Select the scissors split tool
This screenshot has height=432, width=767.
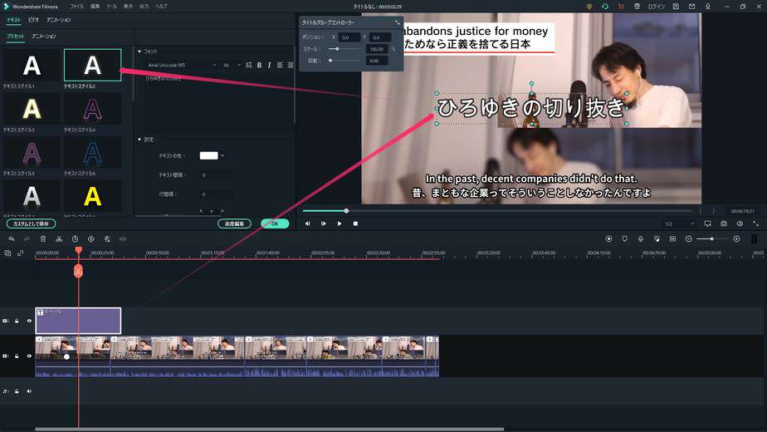59,239
